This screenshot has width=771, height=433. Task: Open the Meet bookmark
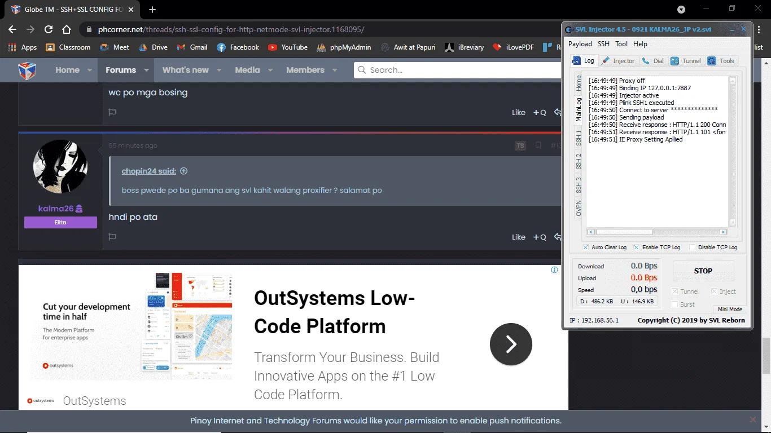coord(115,47)
